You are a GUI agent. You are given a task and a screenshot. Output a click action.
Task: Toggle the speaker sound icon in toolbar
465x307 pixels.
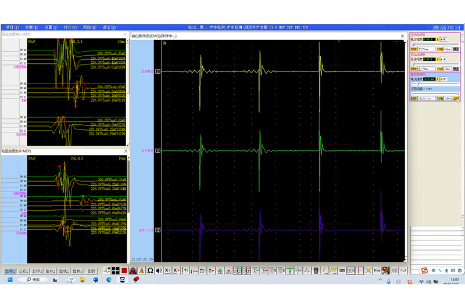158,270
